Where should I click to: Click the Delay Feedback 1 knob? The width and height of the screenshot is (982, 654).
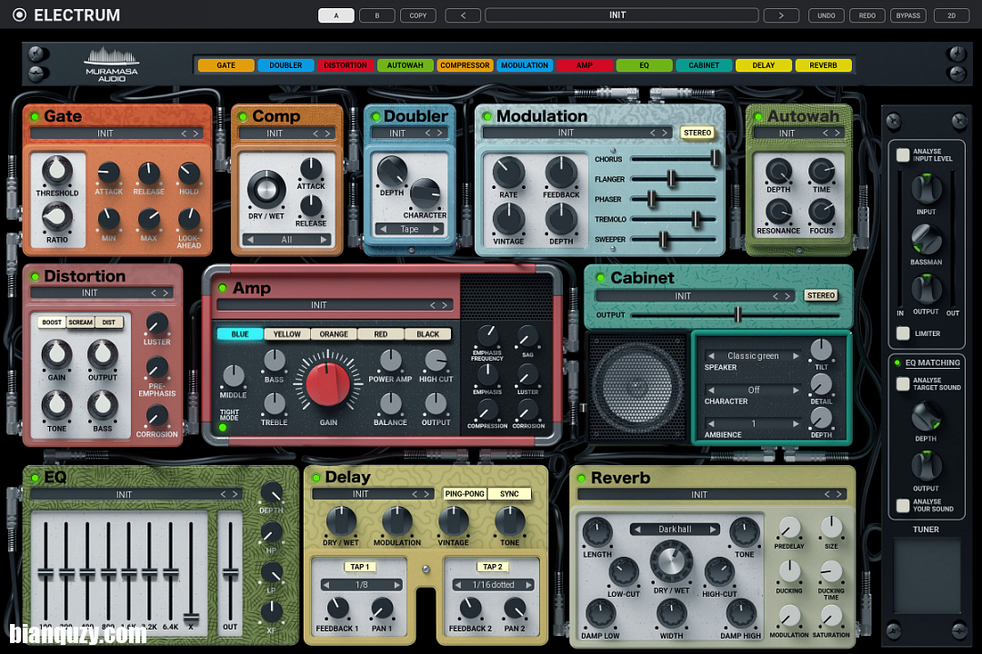click(337, 609)
